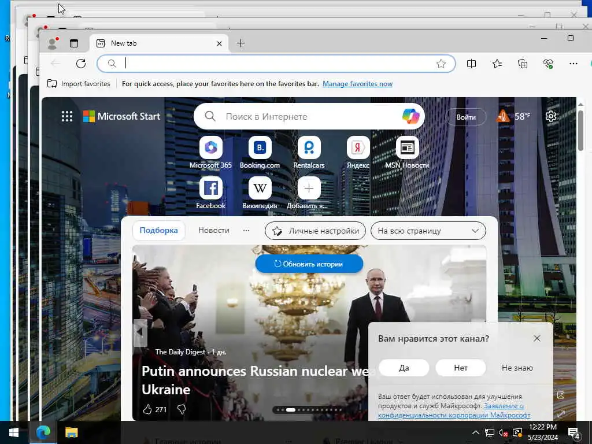Show hidden system tray icons chevron
Screen dimensions: 592x444
(x=476, y=432)
